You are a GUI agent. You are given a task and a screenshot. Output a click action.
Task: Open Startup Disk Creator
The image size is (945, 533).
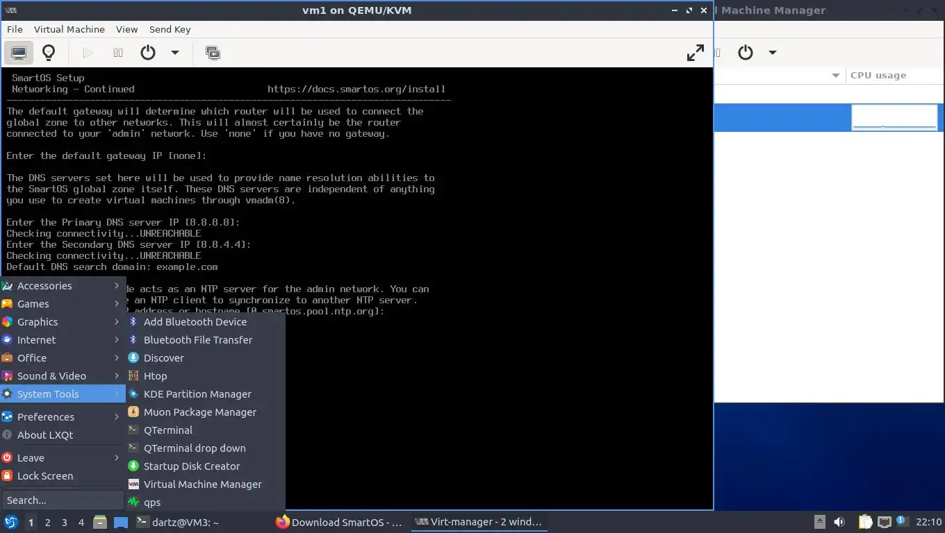(x=205, y=466)
